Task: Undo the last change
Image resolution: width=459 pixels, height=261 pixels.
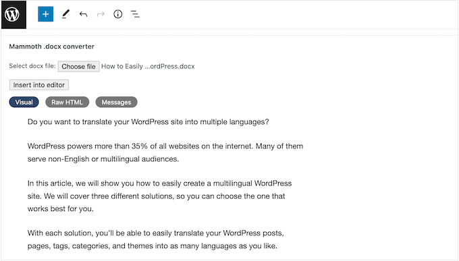Action: pos(83,14)
